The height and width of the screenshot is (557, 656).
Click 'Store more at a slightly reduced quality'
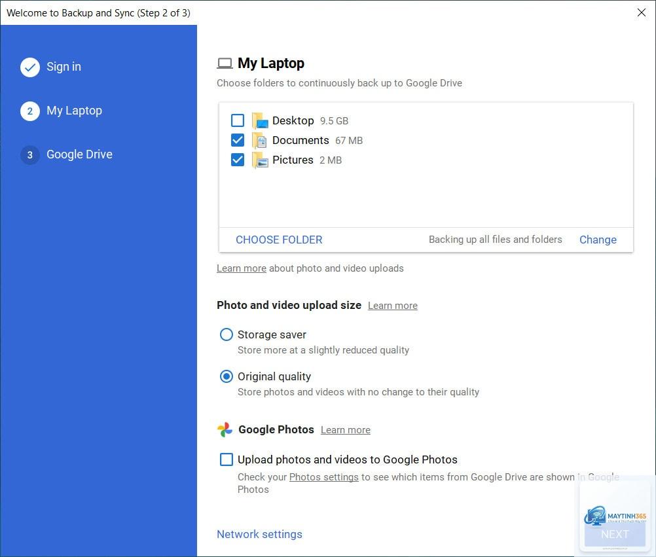(x=323, y=350)
